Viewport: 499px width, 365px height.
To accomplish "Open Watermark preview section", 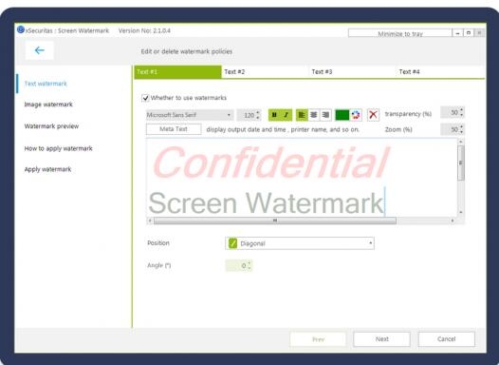I will coord(51,126).
